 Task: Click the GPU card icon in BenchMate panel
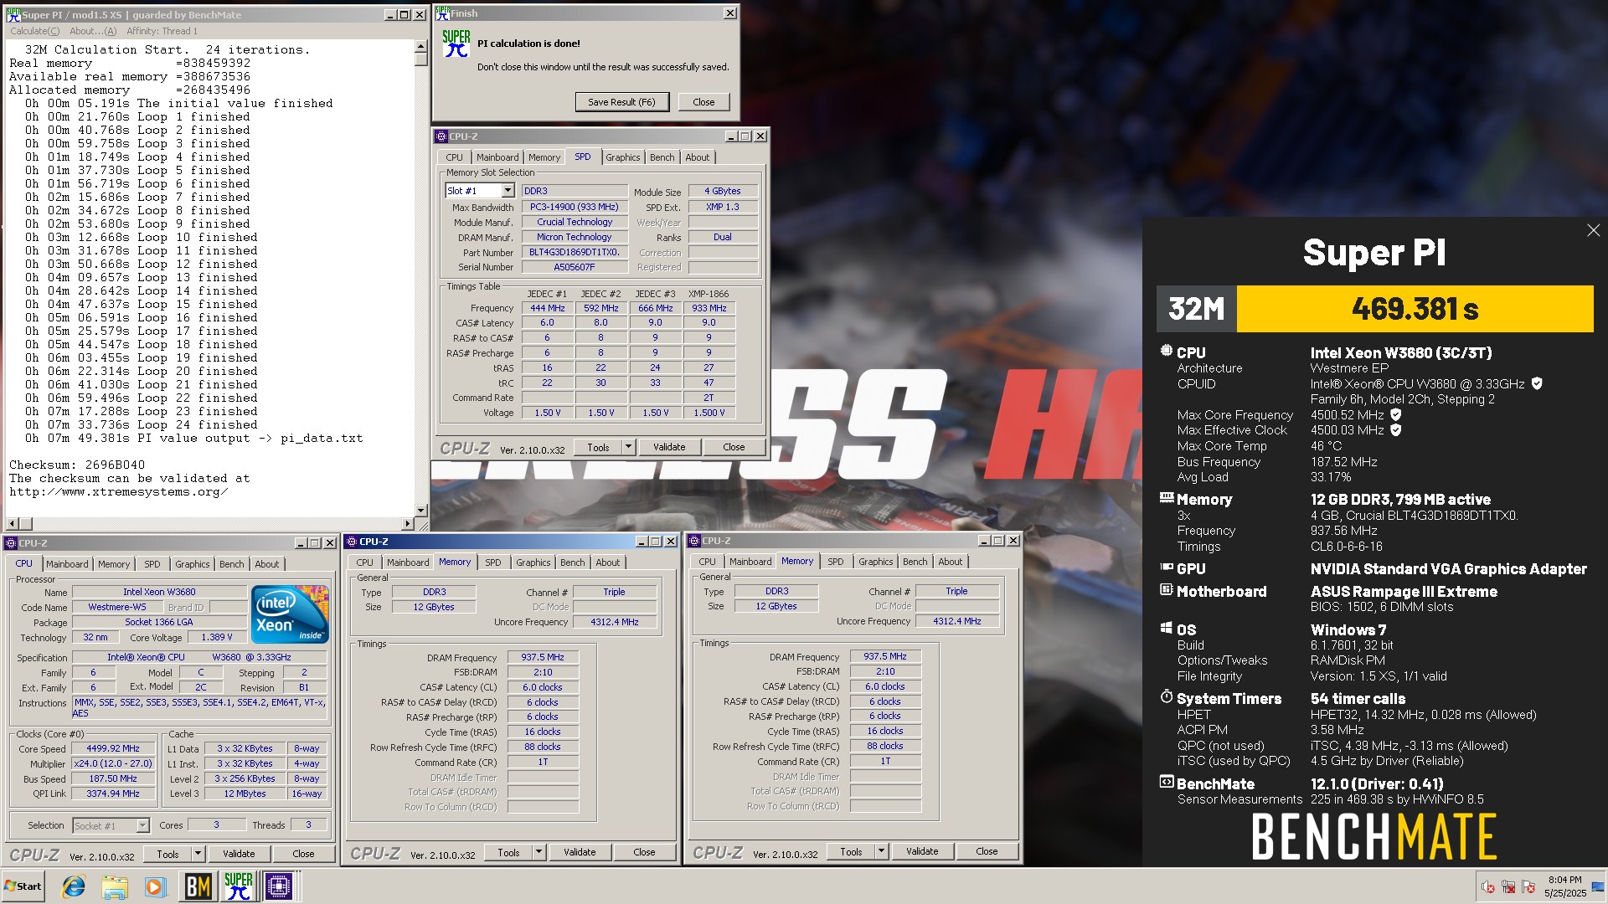click(x=1166, y=567)
